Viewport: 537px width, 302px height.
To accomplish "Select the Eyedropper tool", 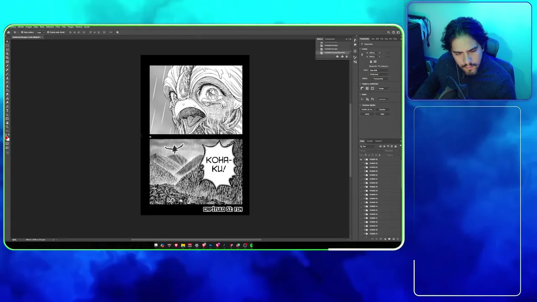I will coord(7,66).
